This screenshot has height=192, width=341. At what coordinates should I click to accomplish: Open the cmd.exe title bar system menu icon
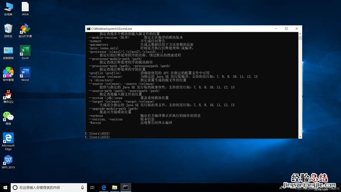(x=88, y=29)
